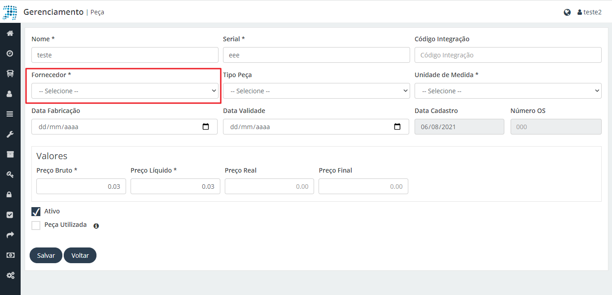The width and height of the screenshot is (612, 295).
Task: Open the globe language icon
Action: [567, 13]
